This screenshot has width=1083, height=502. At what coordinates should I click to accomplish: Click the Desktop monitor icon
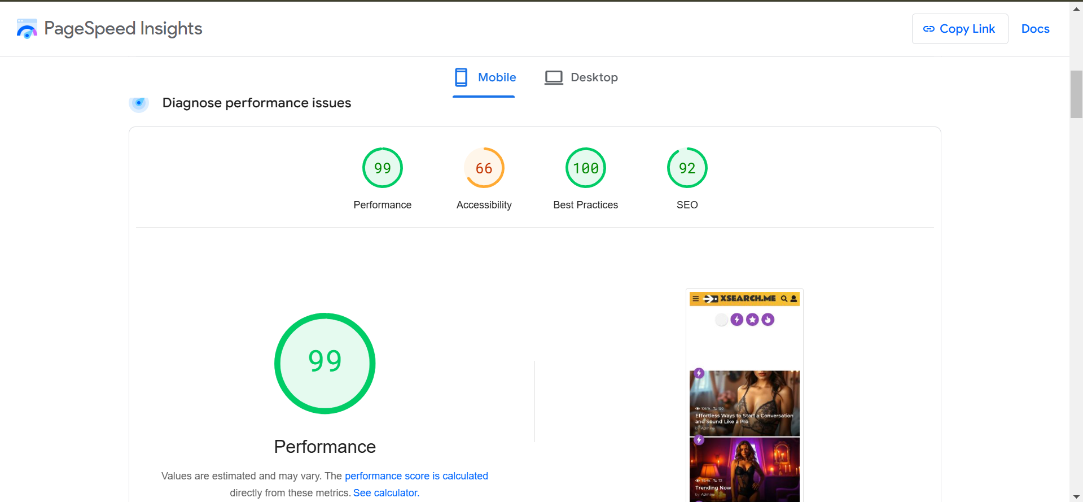[554, 77]
